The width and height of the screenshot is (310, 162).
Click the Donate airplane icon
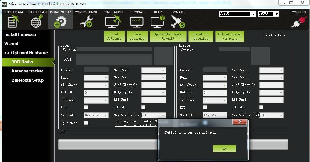[178, 22]
